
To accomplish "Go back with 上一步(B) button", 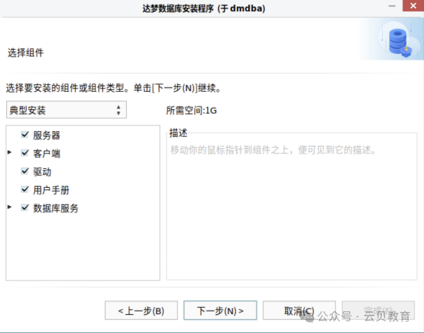I will click(x=141, y=311).
